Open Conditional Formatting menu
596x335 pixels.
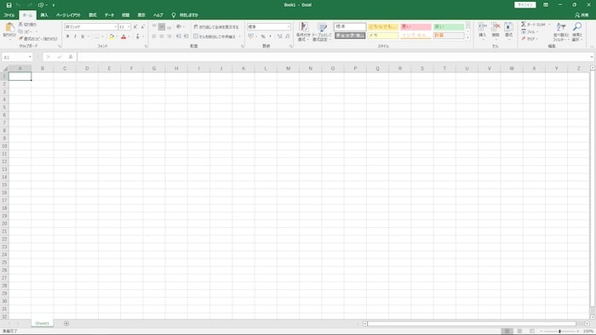(x=303, y=31)
